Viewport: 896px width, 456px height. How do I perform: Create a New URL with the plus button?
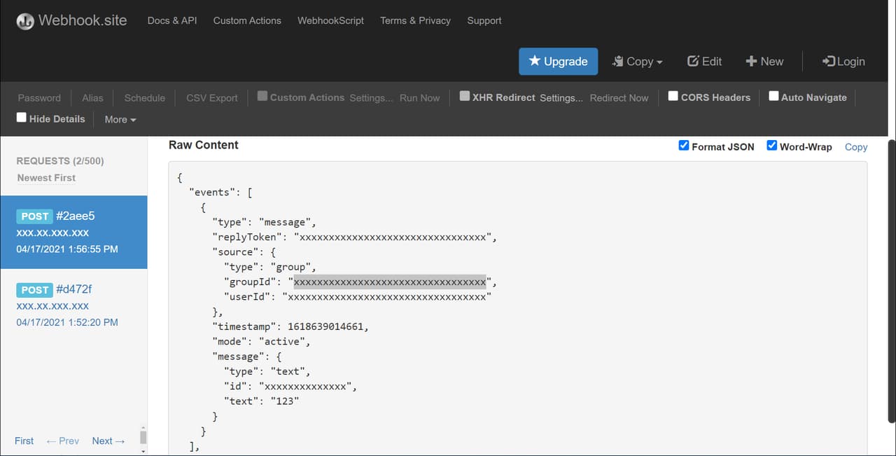coord(764,62)
